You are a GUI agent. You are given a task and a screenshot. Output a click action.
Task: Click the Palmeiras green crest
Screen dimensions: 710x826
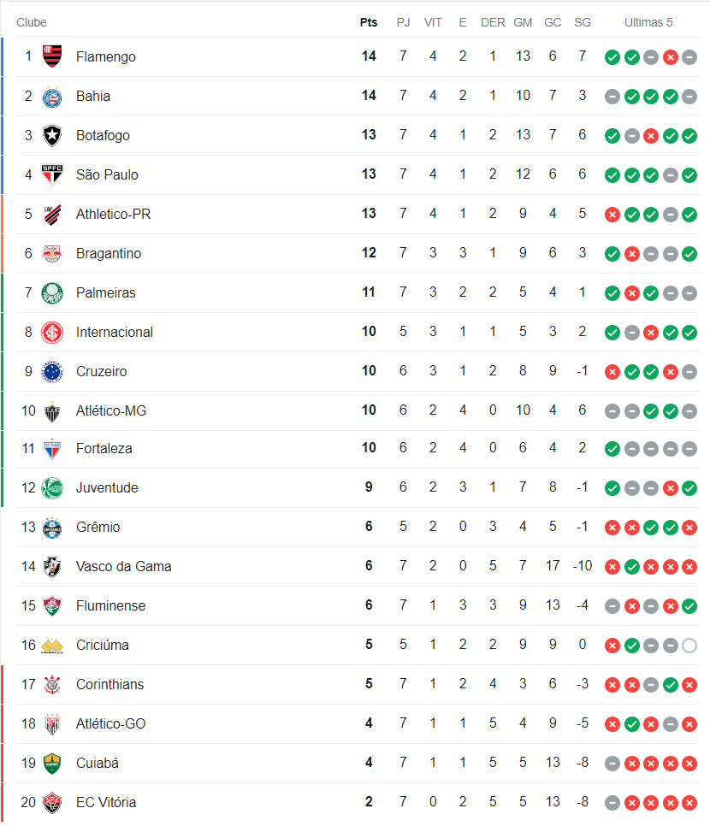tap(52, 292)
